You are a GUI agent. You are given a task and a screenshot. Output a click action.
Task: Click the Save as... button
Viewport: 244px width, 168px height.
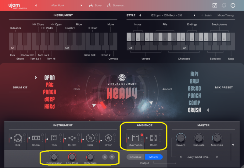click(x=116, y=5)
